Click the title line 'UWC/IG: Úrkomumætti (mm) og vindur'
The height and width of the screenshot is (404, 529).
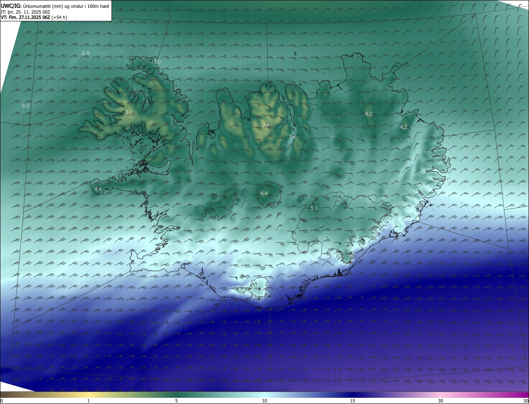(55, 6)
